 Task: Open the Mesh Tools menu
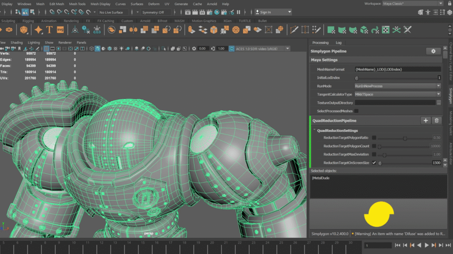click(x=77, y=4)
